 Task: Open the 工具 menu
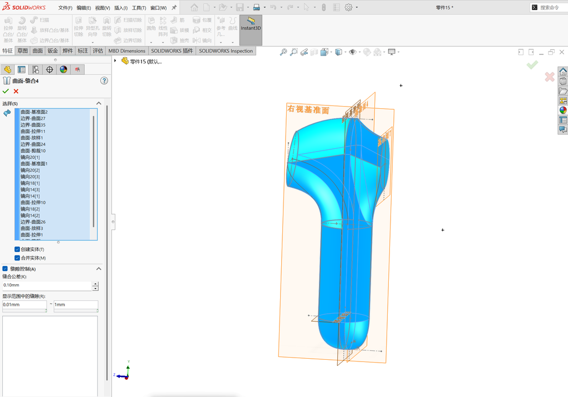(x=139, y=8)
